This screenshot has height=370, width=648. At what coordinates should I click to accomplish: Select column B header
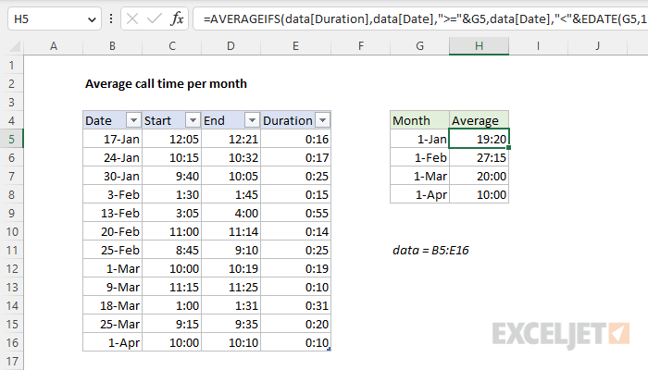point(112,46)
